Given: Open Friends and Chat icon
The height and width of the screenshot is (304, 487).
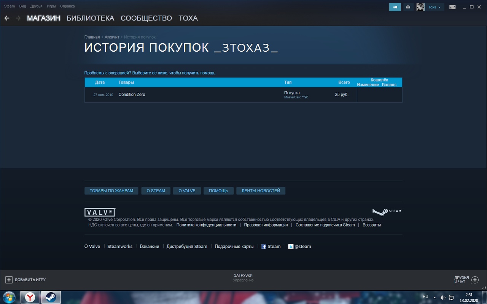Looking at the screenshot, I should (x=475, y=280).
